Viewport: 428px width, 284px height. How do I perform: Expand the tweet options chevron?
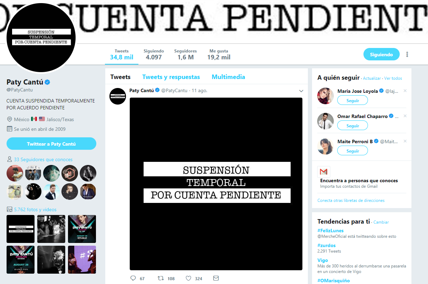pos(301,91)
